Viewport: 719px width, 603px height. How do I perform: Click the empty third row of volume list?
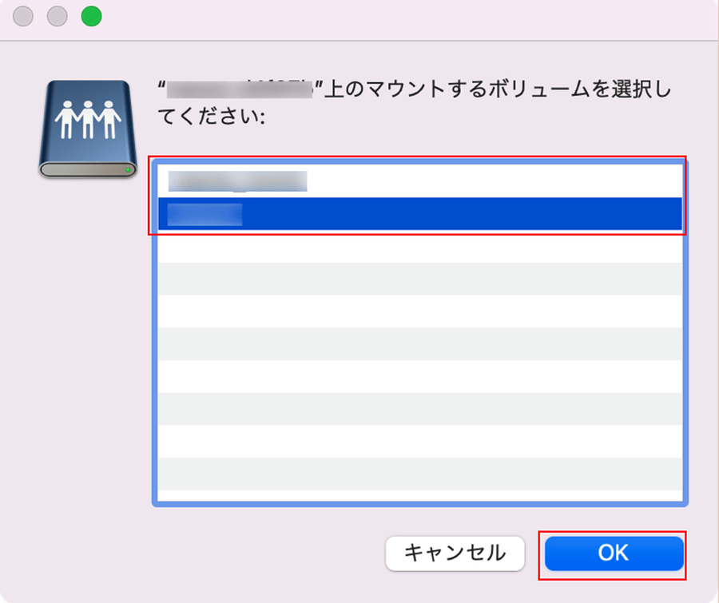(x=419, y=246)
